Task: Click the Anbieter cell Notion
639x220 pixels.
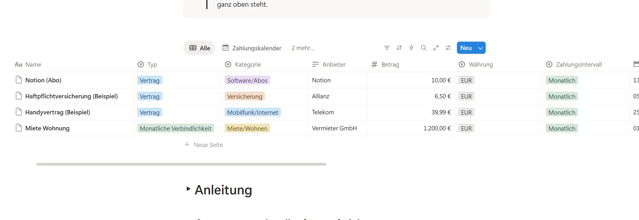Action: (x=338, y=80)
